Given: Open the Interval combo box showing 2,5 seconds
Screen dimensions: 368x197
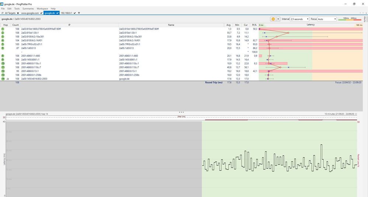Looking at the screenshot, I should point(300,19).
